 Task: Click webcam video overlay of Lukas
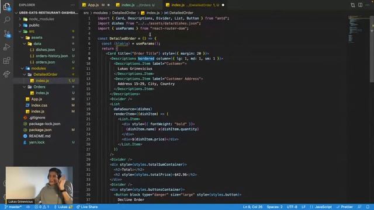39,185
